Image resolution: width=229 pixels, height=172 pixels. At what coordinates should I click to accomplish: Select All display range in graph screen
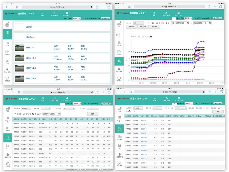tap(151, 37)
